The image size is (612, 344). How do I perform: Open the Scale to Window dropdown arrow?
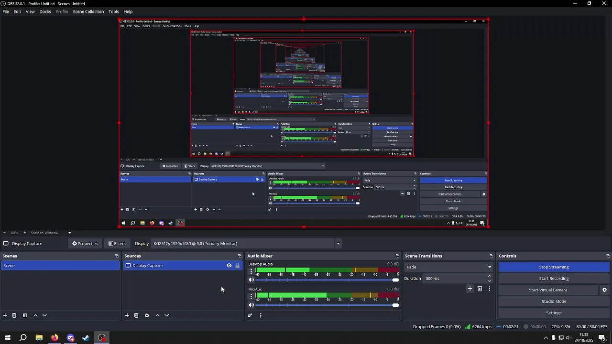tap(69, 233)
